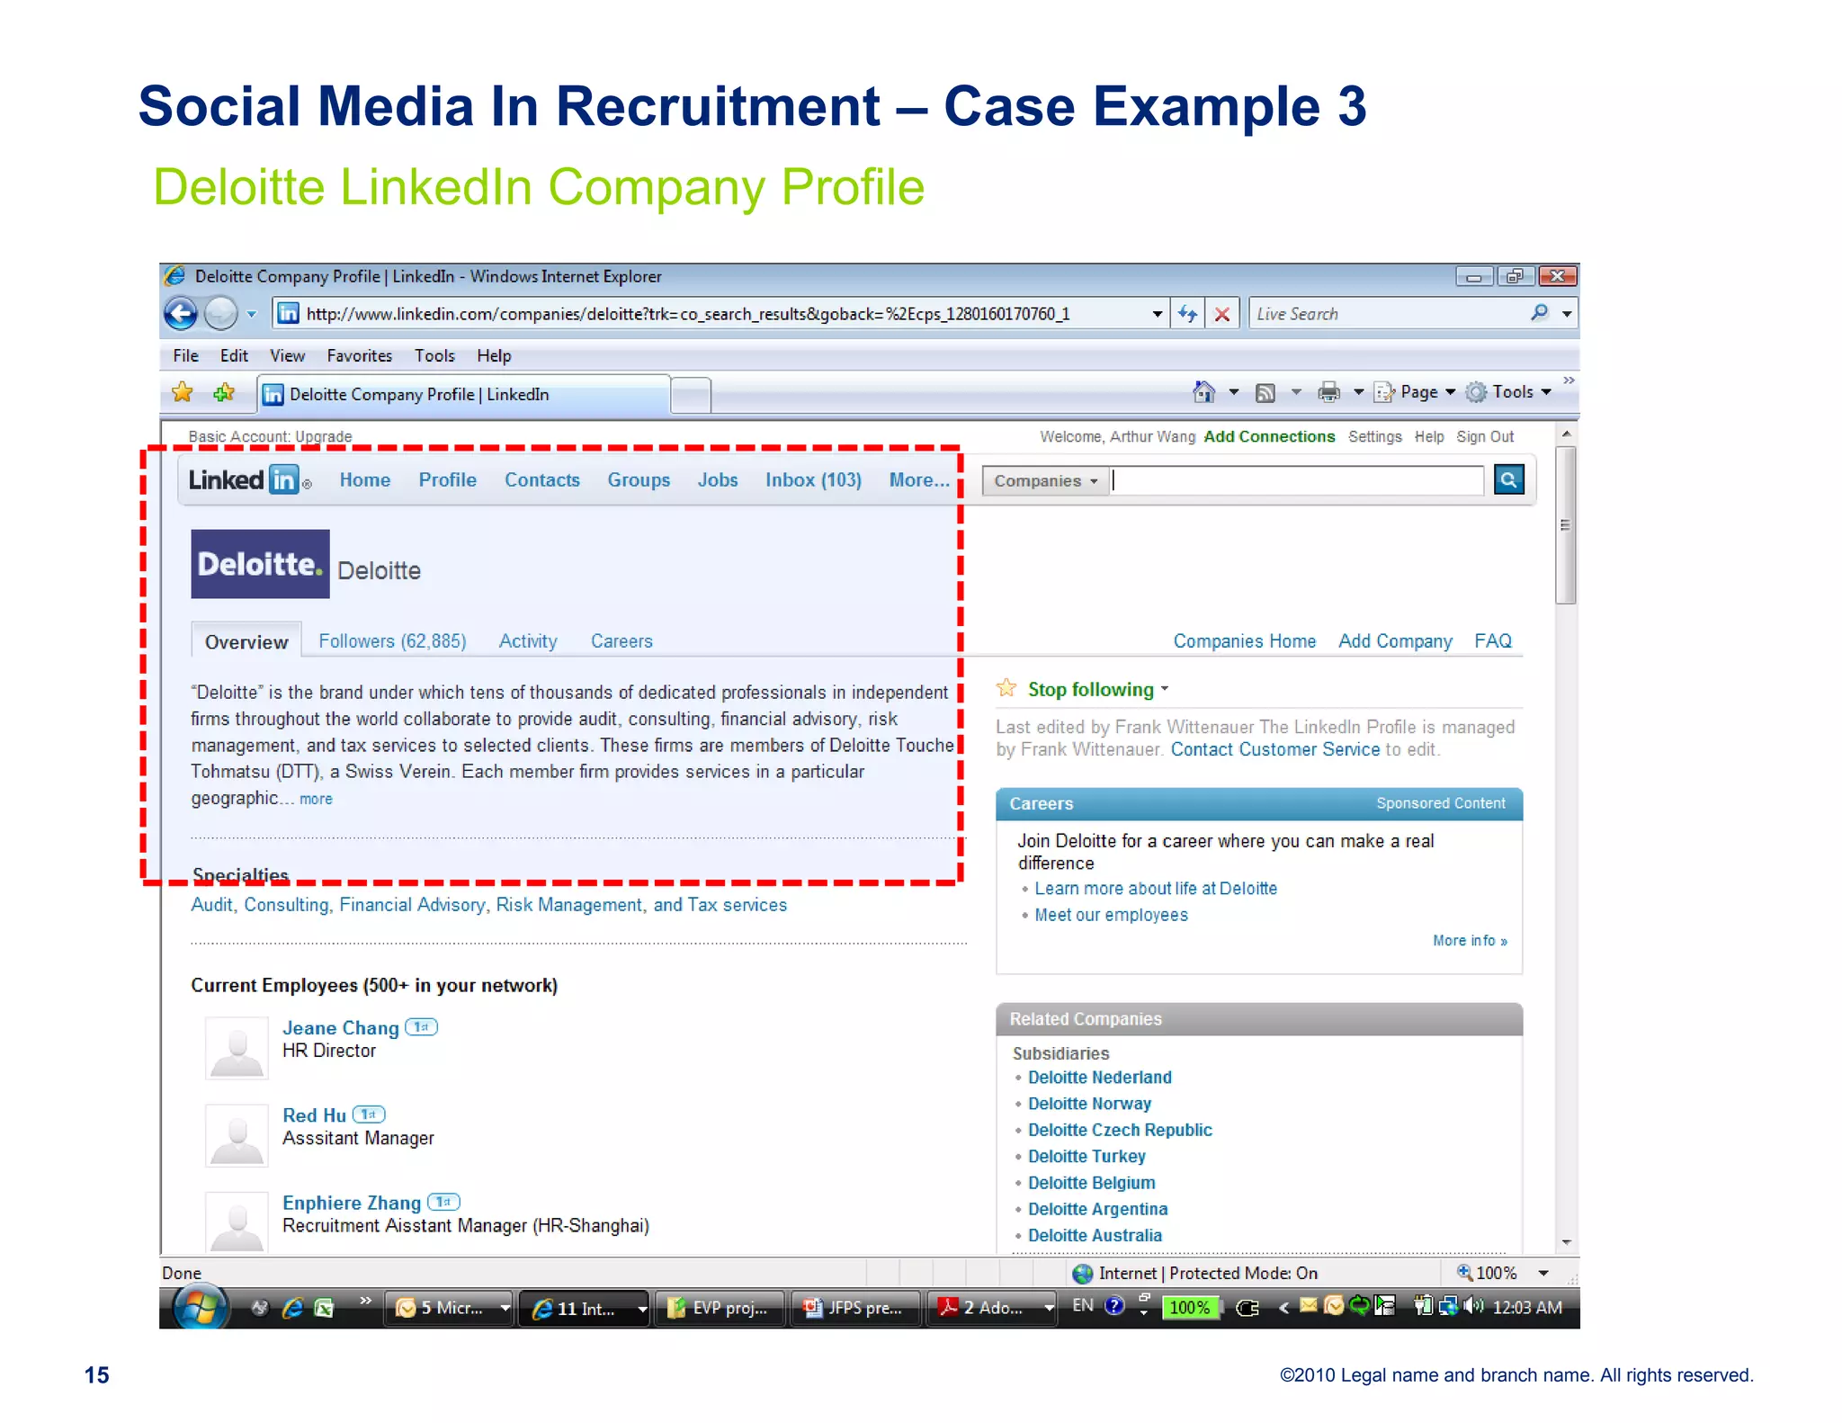Image resolution: width=1842 pixels, height=1423 pixels.
Task: Open the Companies search category dropdown
Action: (x=1046, y=480)
